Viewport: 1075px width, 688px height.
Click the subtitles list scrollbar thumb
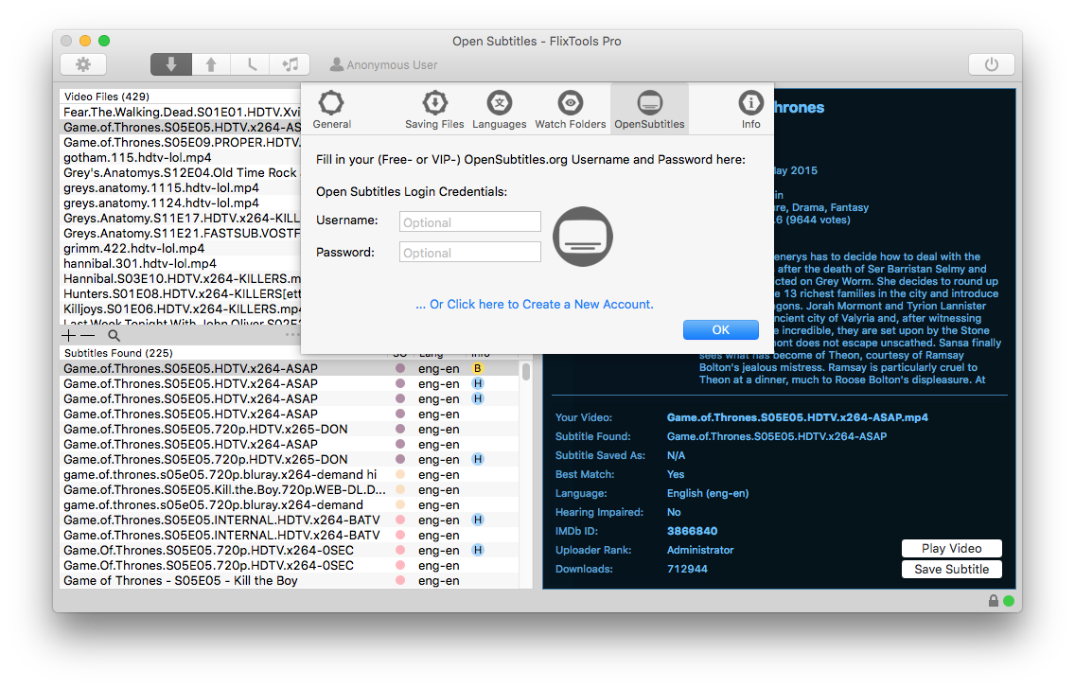[526, 372]
